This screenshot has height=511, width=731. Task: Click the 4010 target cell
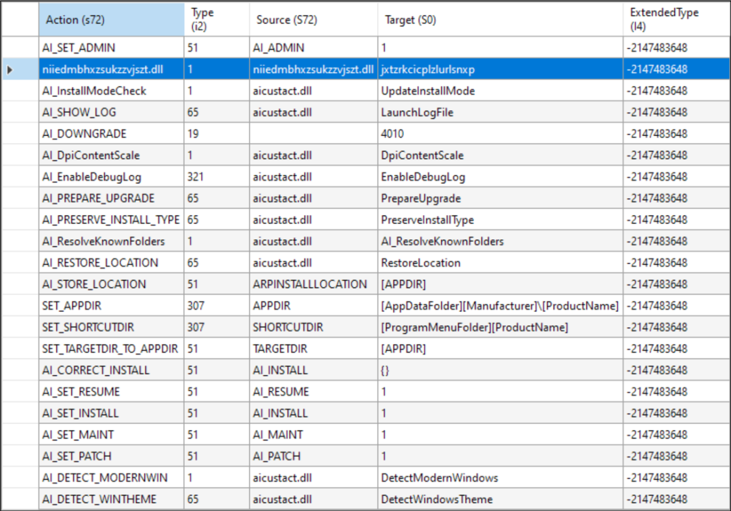tap(500, 134)
